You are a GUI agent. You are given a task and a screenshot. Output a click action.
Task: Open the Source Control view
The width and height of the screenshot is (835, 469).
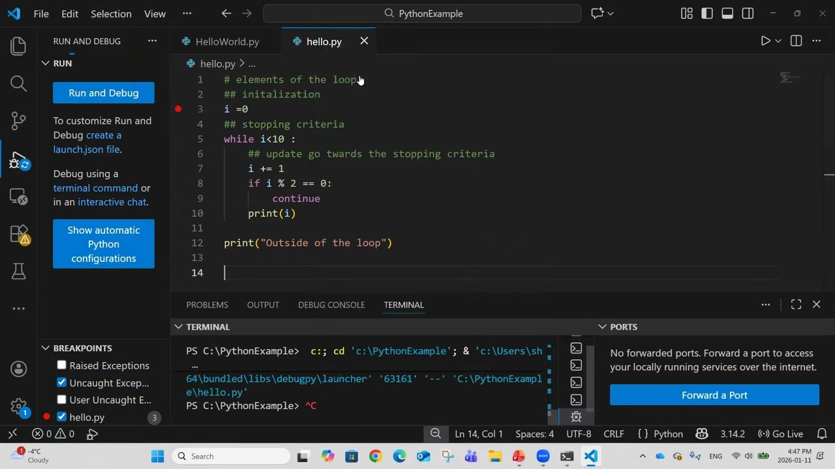click(x=18, y=121)
